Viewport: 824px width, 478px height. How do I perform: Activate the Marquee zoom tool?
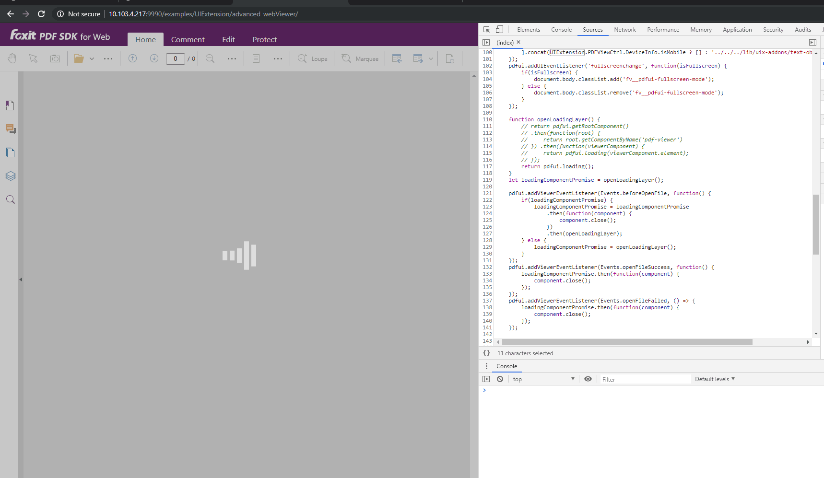pyautogui.click(x=360, y=58)
